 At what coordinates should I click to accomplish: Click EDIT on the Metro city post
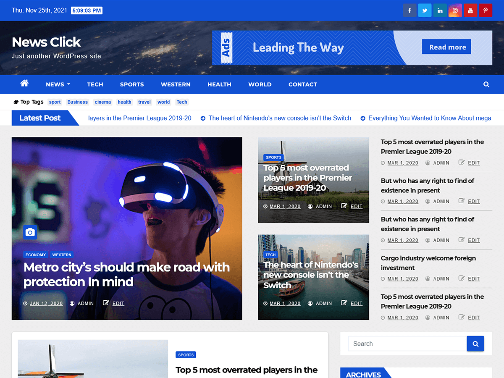tap(118, 303)
